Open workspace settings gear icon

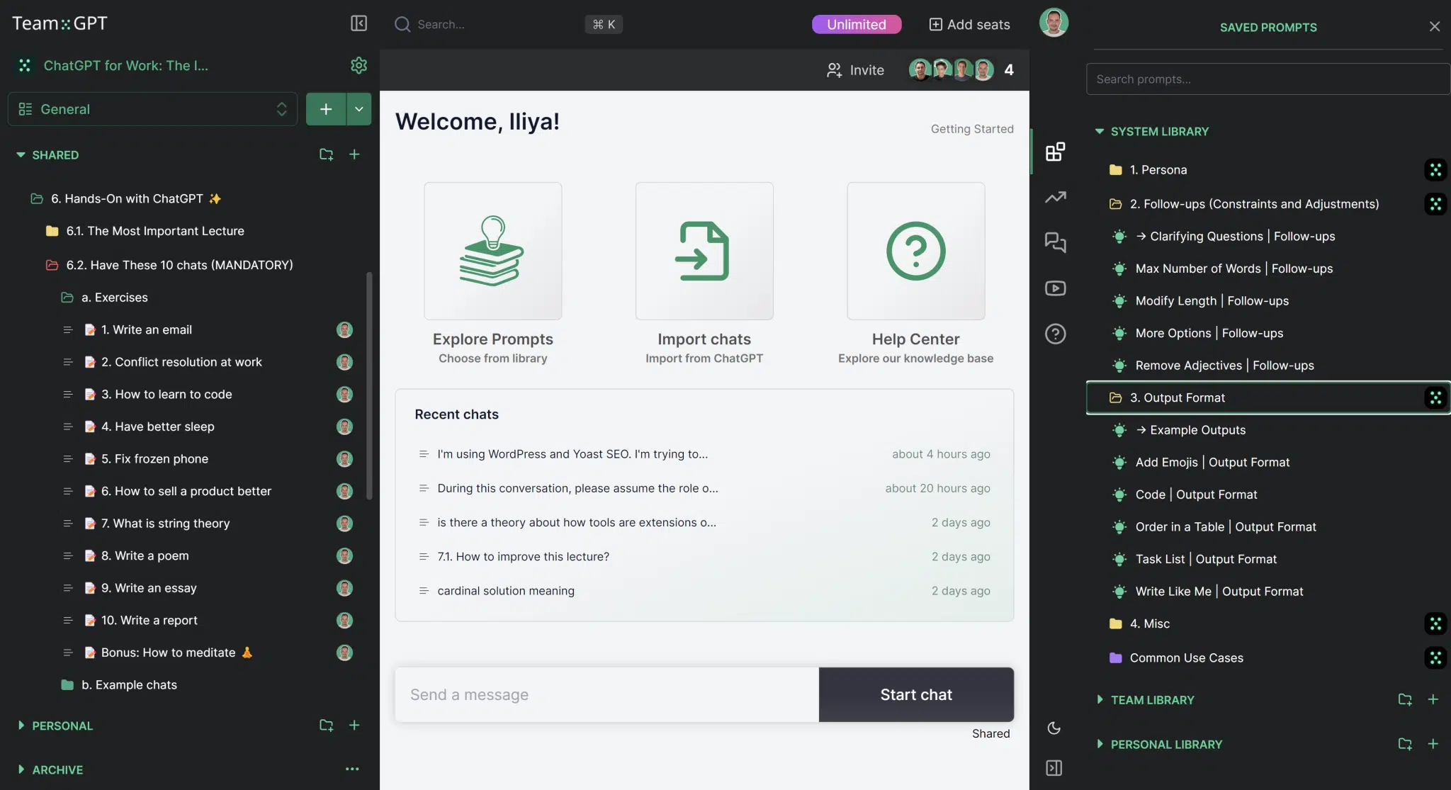point(358,65)
